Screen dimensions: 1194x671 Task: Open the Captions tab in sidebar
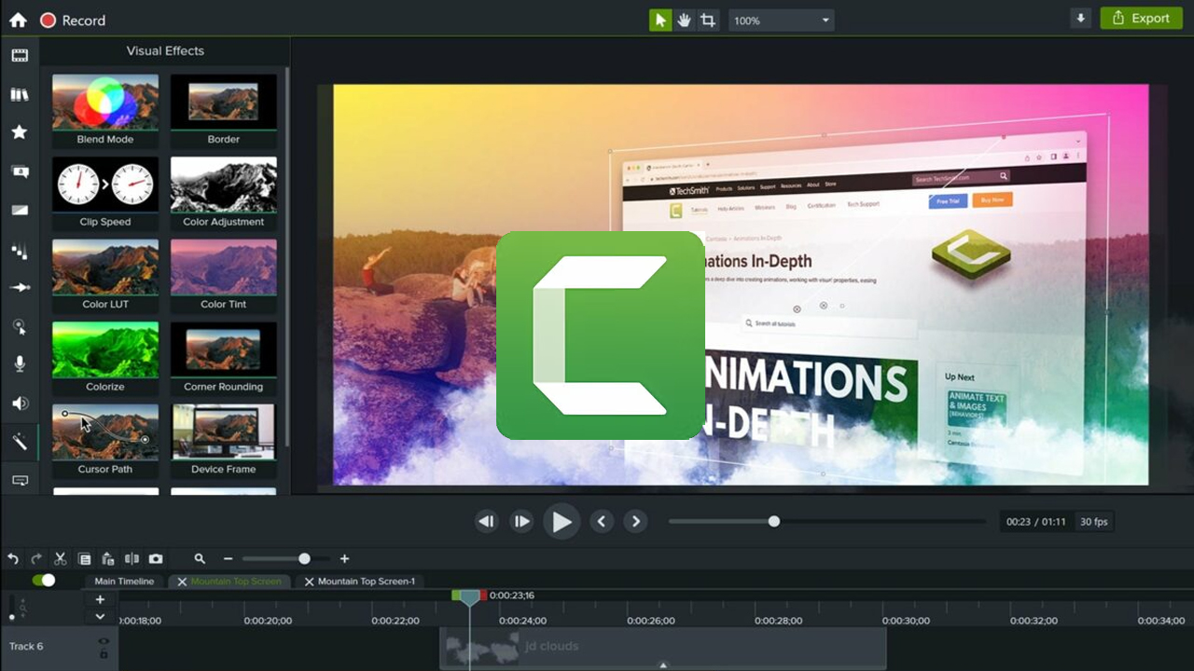[x=20, y=481]
